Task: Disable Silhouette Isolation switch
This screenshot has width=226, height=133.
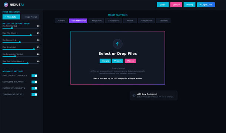Action: pos(34,82)
